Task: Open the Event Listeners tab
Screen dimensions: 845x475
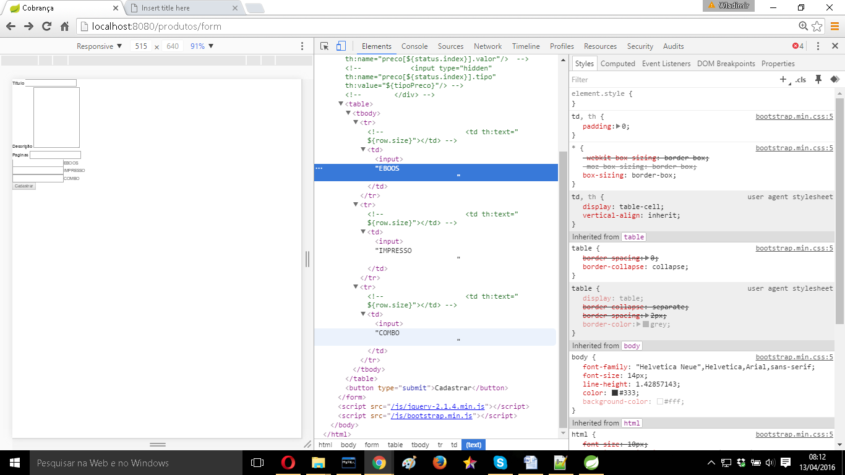Action: click(x=666, y=64)
